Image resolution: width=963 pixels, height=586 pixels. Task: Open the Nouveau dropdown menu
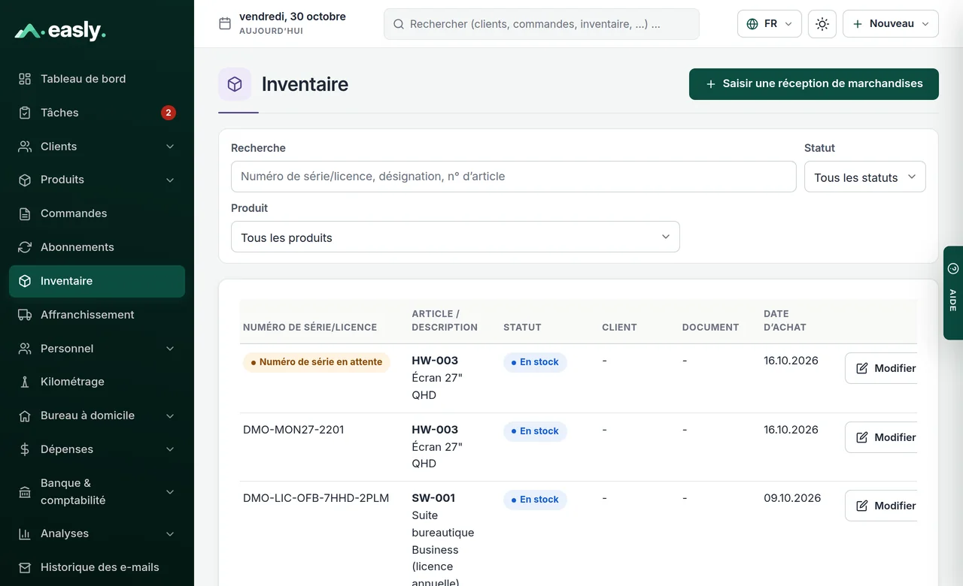tap(891, 24)
